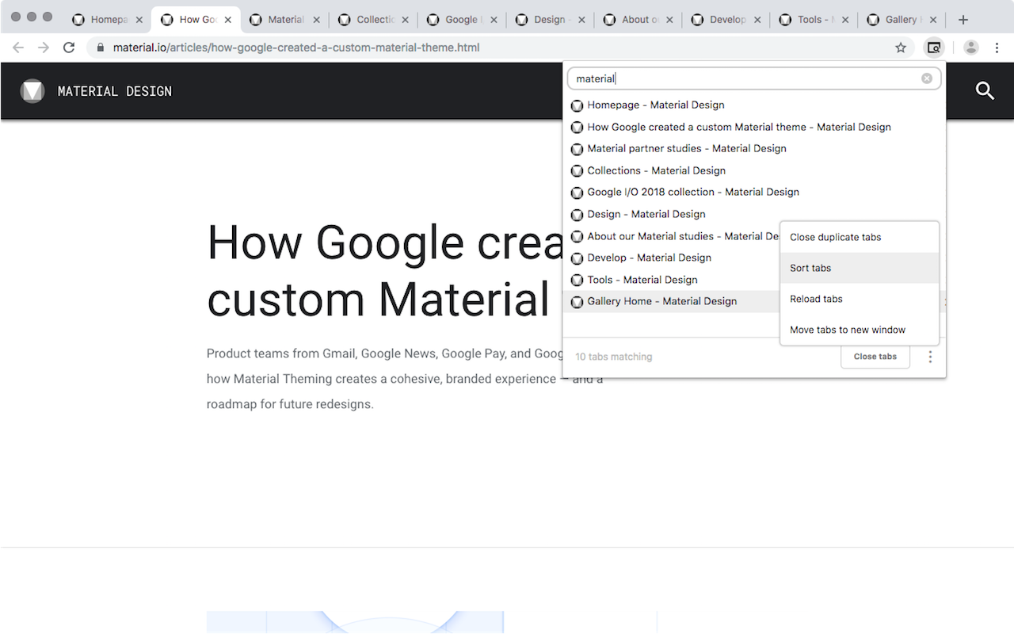Select Tools - Material Design result

(x=672, y=280)
